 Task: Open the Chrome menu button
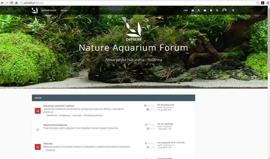pyautogui.click(x=268, y=3)
